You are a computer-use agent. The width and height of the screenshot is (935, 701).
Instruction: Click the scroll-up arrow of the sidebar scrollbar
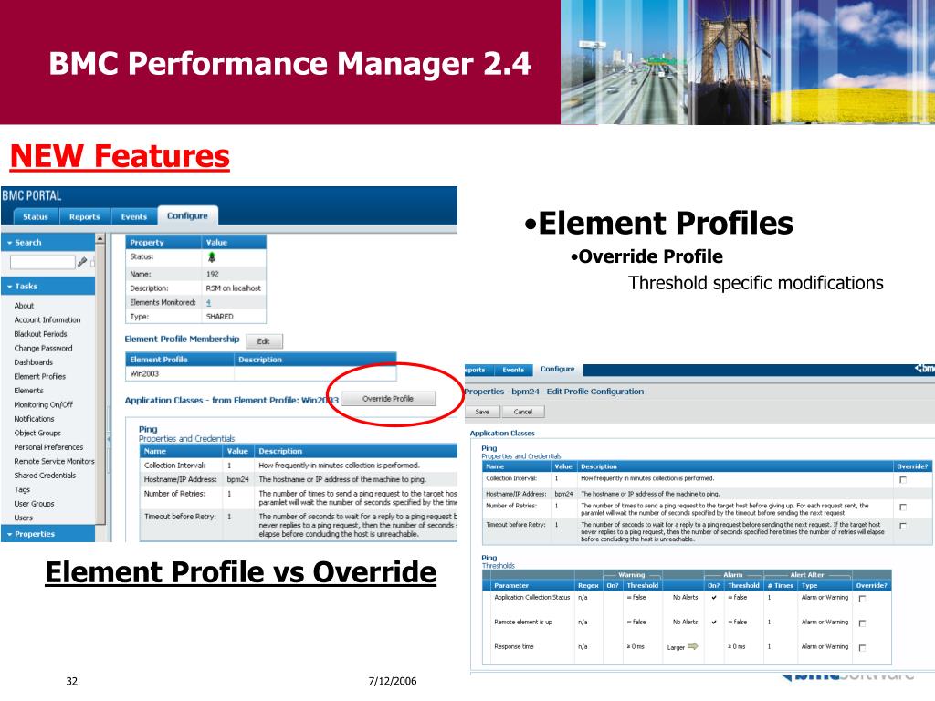tap(100, 239)
